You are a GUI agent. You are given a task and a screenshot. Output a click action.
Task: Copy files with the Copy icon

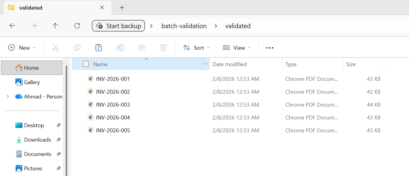pos(77,48)
